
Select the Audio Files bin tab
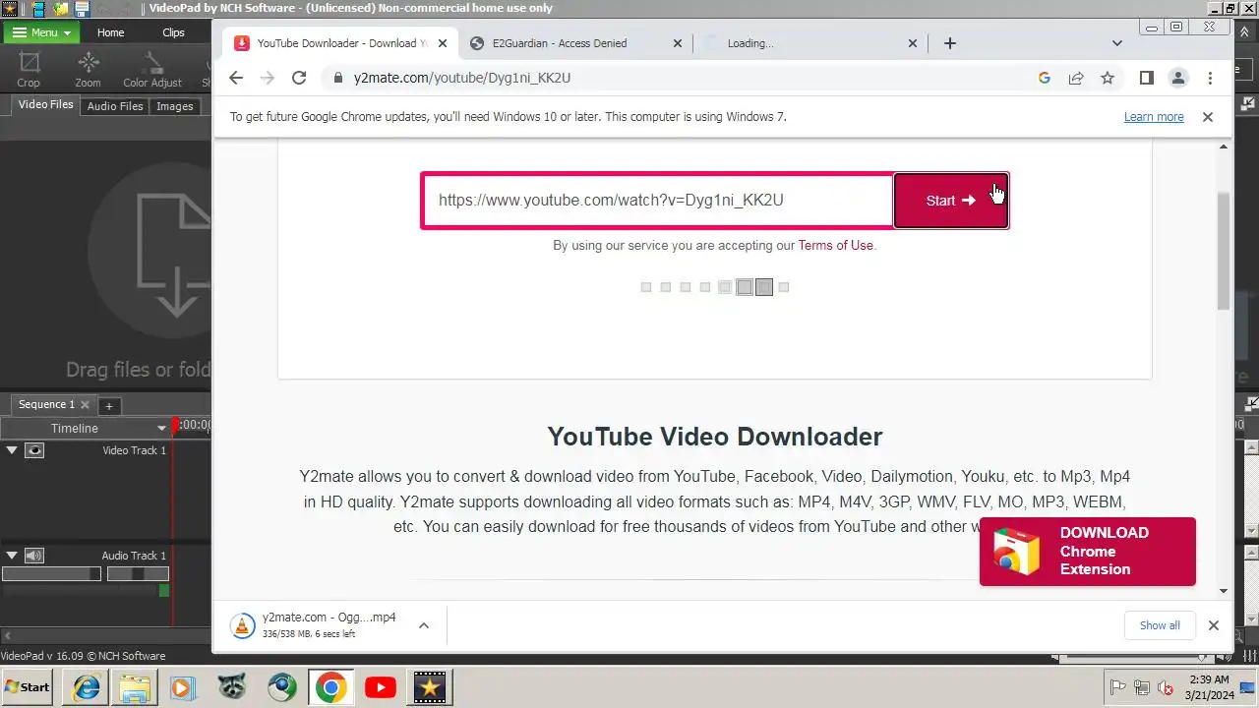(x=115, y=106)
